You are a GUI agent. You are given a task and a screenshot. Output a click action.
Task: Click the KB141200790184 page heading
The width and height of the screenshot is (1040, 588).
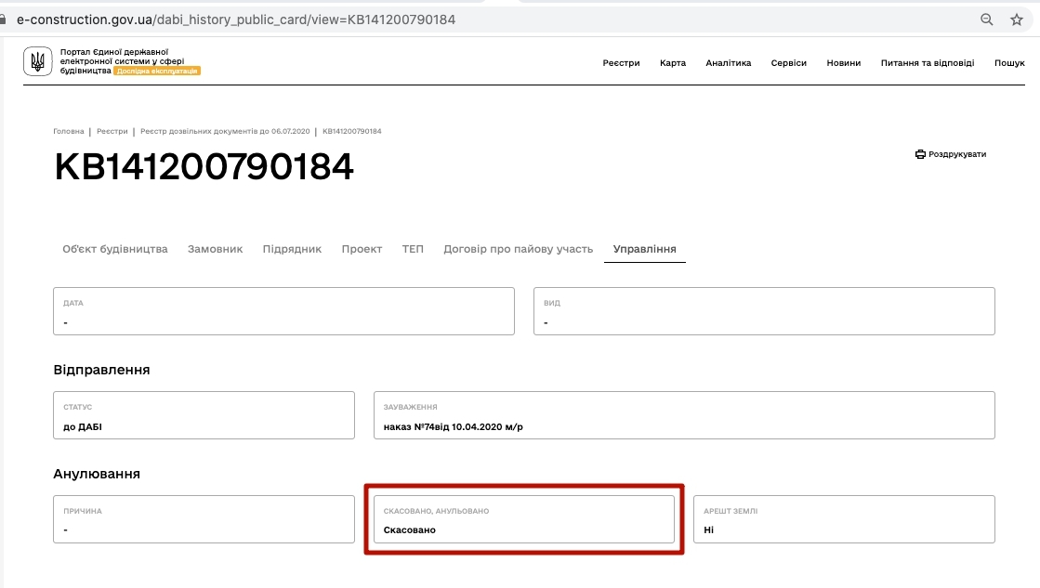(x=204, y=166)
